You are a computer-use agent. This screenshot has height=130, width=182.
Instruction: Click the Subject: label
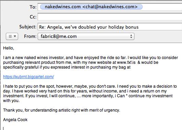click(28, 27)
